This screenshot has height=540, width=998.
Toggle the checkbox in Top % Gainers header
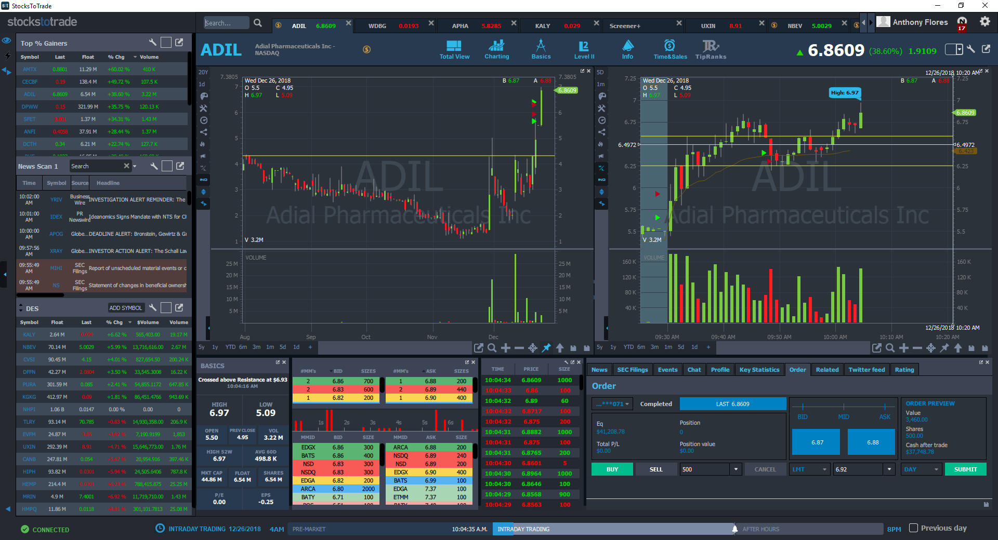coord(166,43)
